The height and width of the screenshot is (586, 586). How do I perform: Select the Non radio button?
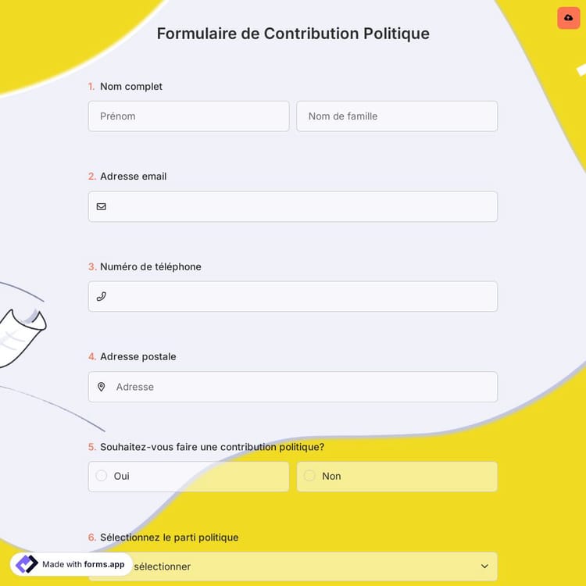309,476
